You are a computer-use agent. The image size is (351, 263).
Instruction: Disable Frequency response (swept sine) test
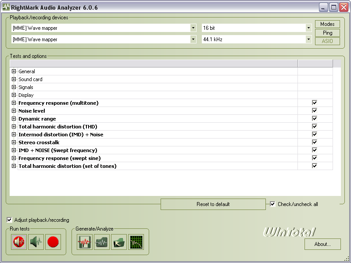click(x=315, y=158)
